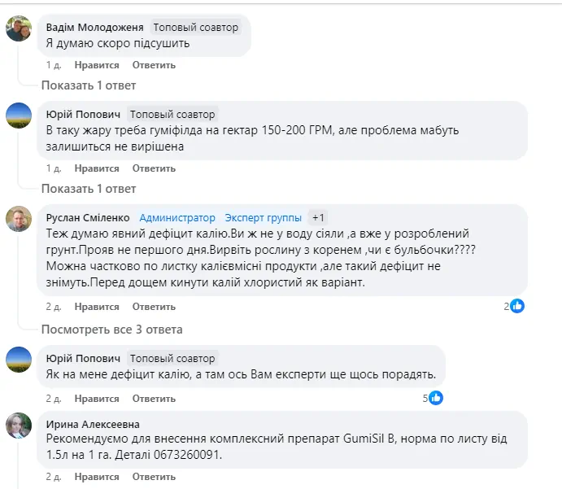Expand 'Показать 1 ответ' under Вадім's comment
This screenshot has width=562, height=489.
coord(89,85)
